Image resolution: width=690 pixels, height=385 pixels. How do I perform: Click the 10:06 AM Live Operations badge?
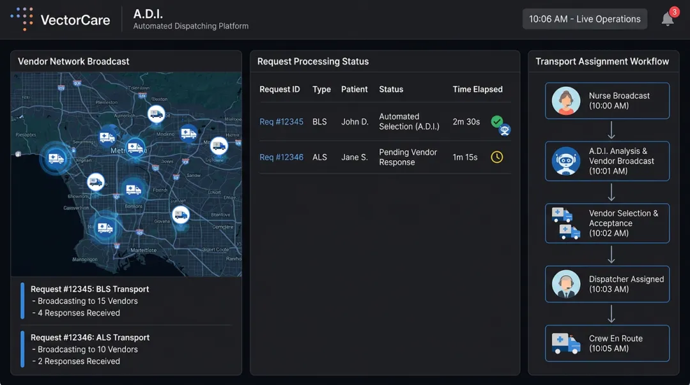585,19
